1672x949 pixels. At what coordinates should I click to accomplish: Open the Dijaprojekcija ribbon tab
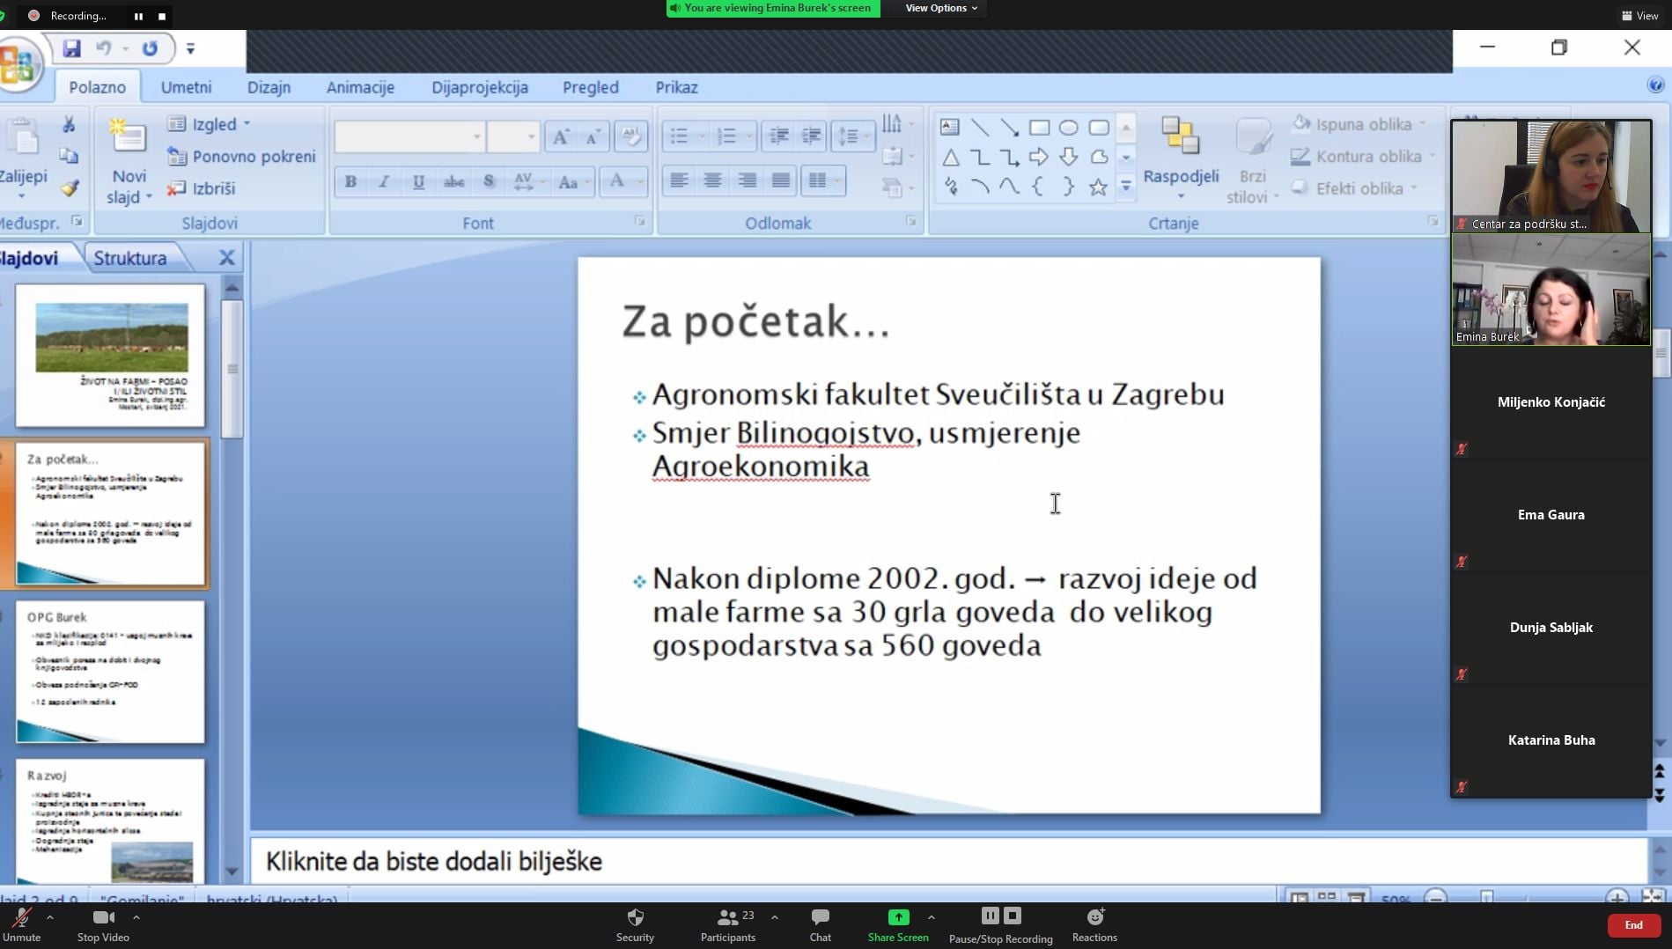coord(480,87)
